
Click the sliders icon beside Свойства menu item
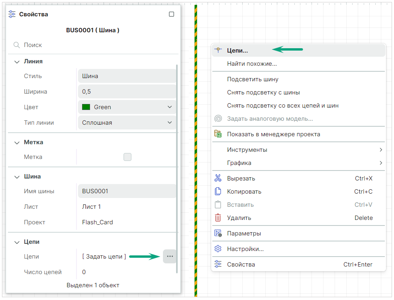[218, 264]
